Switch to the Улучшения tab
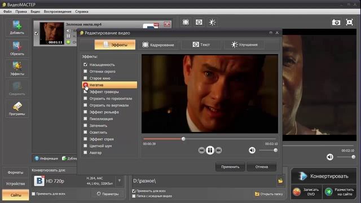The width and height of the screenshot is (361, 203). tap(244, 45)
